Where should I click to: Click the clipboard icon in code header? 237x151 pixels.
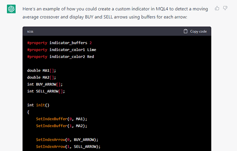[185, 31]
